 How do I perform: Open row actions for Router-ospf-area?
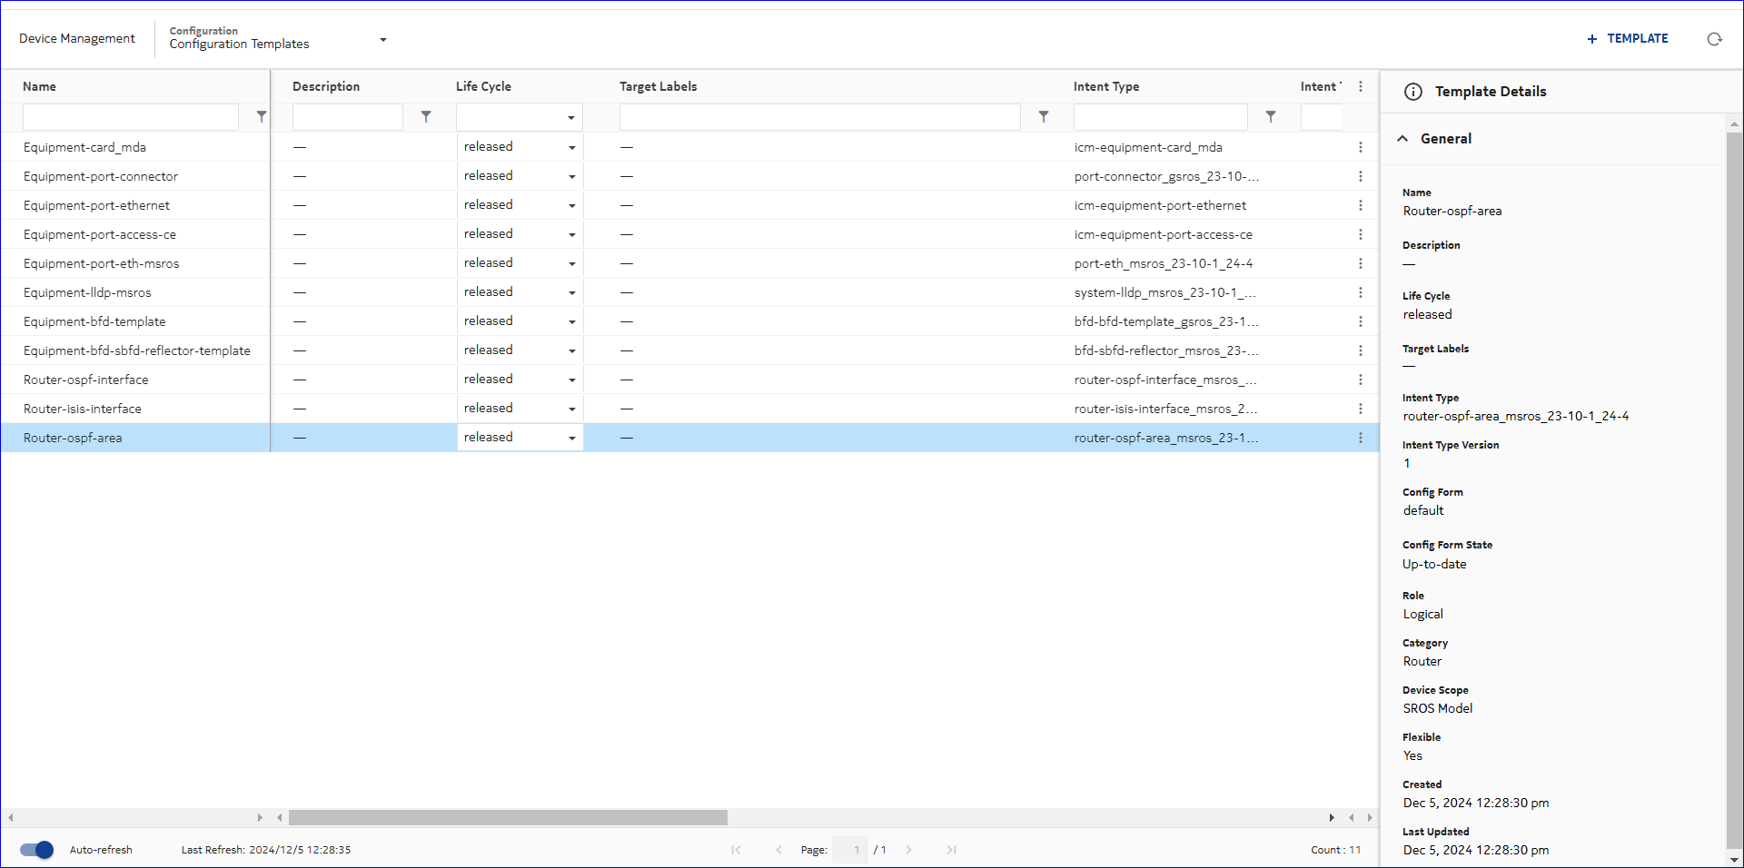pyautogui.click(x=1360, y=438)
